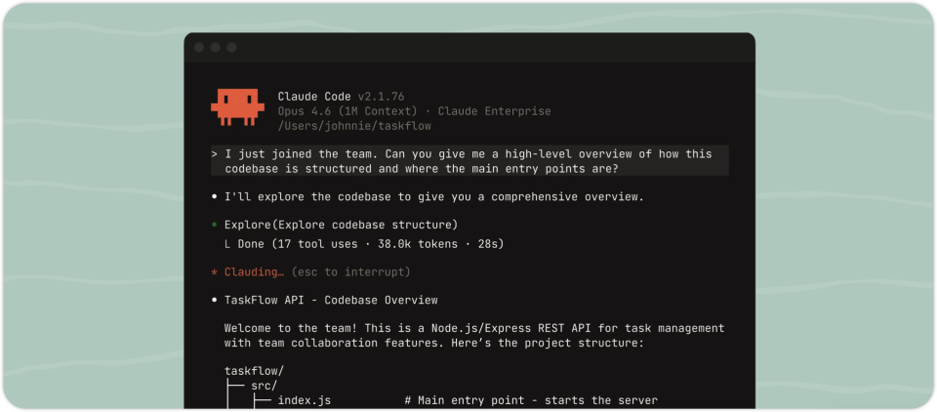Click into the highlighted user prompt message
This screenshot has height=412, width=937.
(x=468, y=161)
